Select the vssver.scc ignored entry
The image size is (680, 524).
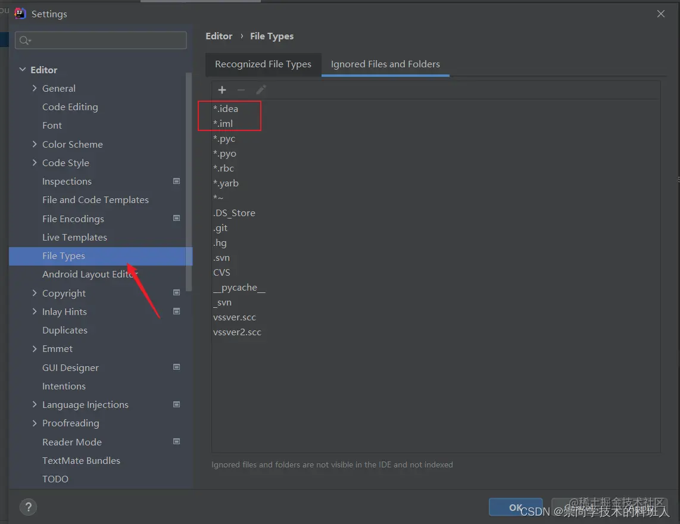pos(436,317)
